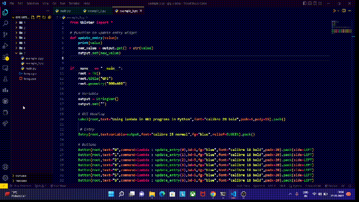Open the Extensions view with badge

pyautogui.click(x=5, y=57)
